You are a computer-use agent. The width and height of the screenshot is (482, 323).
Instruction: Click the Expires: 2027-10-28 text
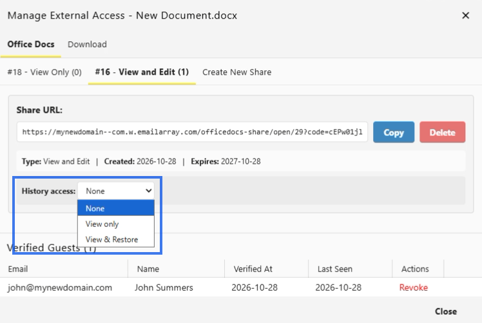tap(226, 161)
